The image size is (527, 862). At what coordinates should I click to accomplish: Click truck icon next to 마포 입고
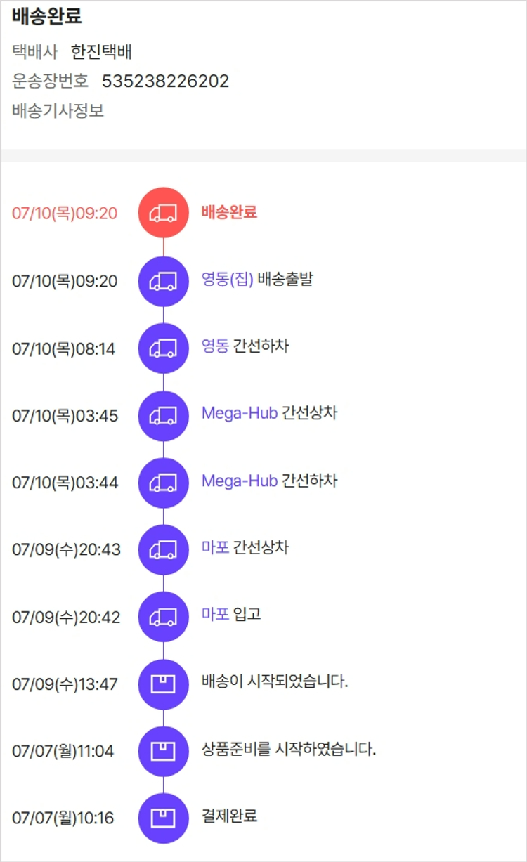164,617
